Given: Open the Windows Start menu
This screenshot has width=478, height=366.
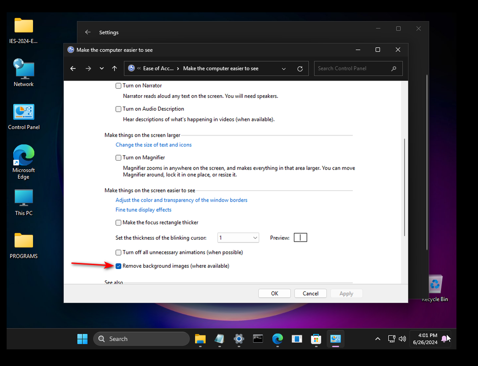Looking at the screenshot, I should [82, 339].
